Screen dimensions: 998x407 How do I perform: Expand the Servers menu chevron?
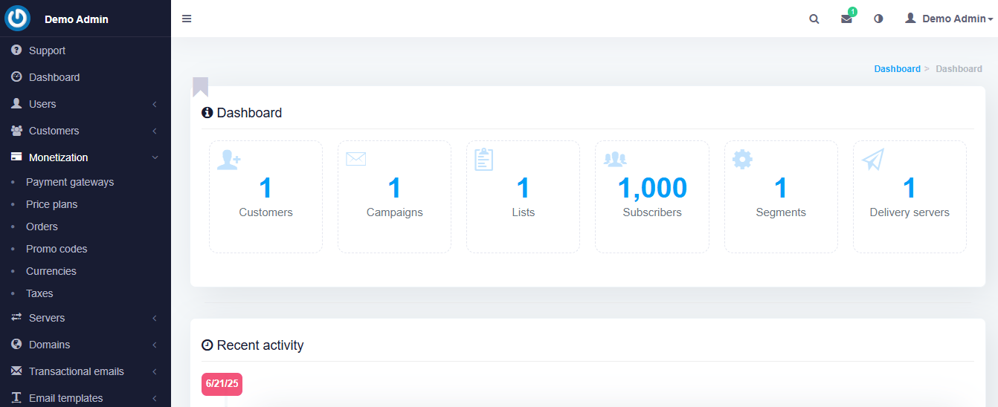coord(155,318)
